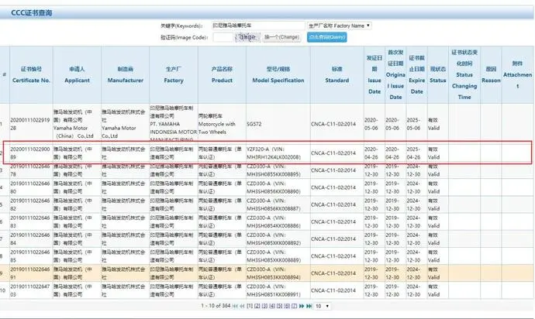Open page [3] in pagination
Screen dimensions: 535x319
[264, 306]
